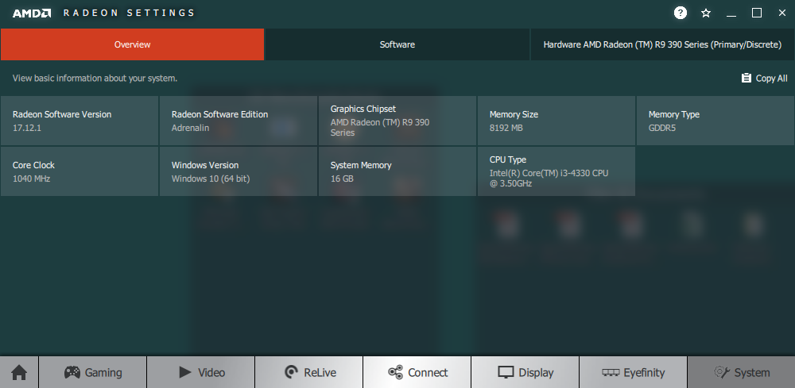The height and width of the screenshot is (388, 795).
Task: Click the value '8192 MB'
Action: pyautogui.click(x=506, y=128)
